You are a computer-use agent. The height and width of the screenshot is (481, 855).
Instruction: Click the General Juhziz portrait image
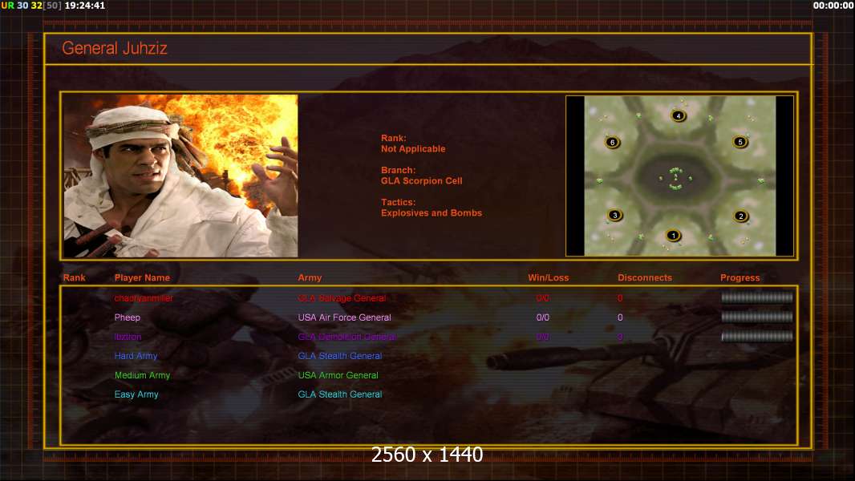point(181,176)
